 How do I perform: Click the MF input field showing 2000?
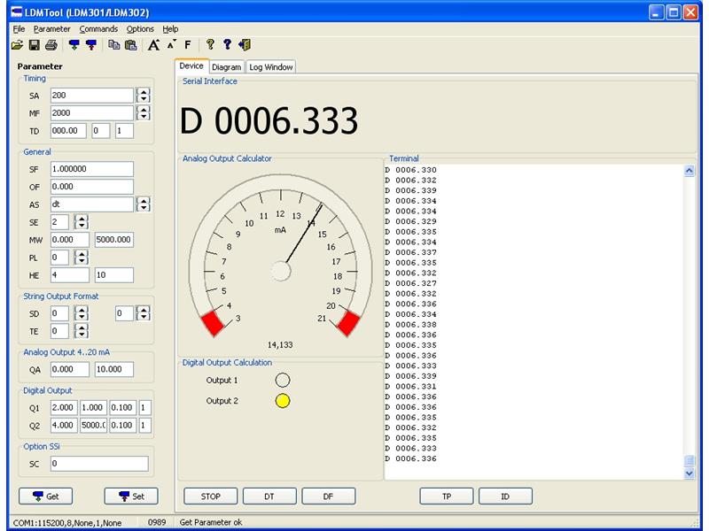pyautogui.click(x=92, y=113)
